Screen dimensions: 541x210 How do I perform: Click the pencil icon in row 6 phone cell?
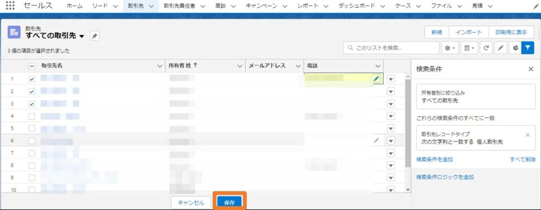tap(376, 140)
